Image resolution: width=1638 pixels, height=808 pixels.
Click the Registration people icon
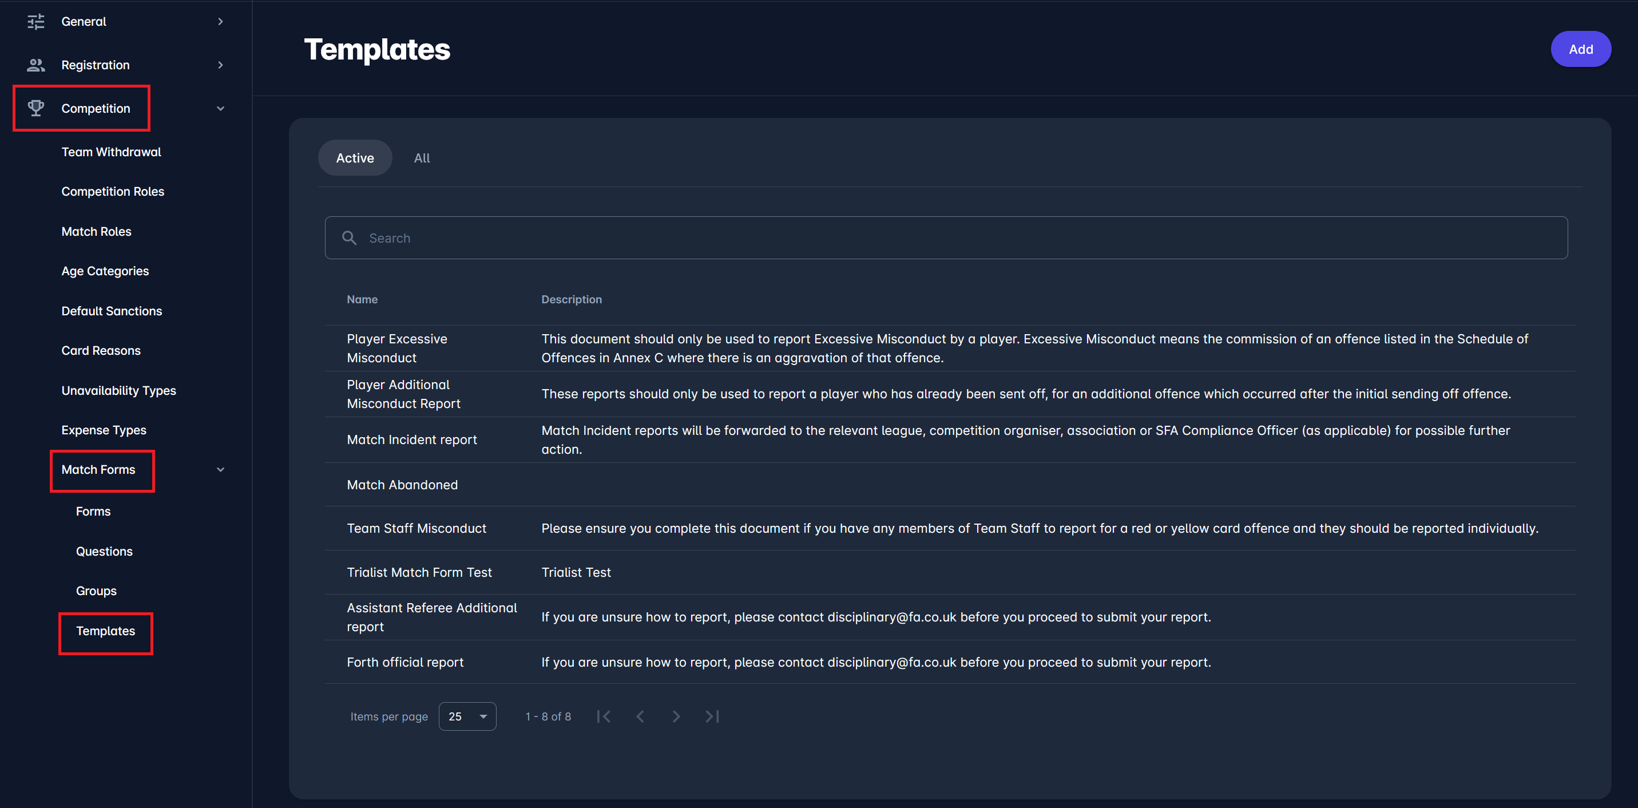[x=35, y=65]
